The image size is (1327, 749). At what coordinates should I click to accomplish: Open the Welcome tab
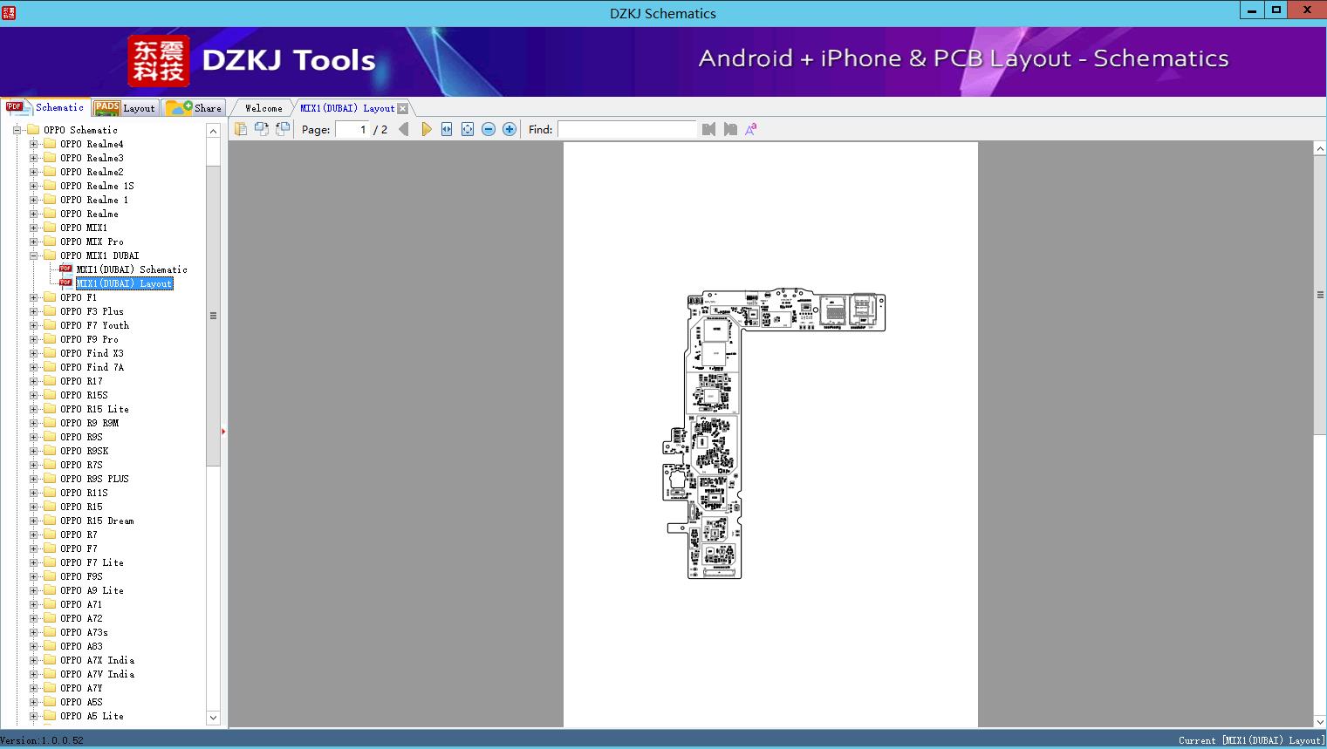click(263, 108)
